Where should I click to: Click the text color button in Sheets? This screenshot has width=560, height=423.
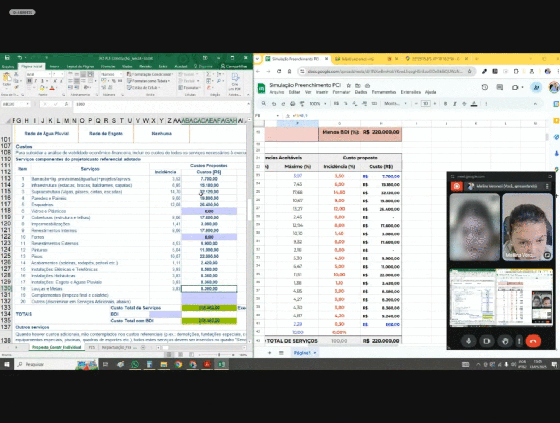pos(474,103)
